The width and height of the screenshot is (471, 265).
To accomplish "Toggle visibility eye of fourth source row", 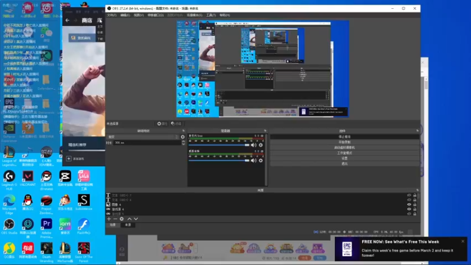I will pos(409,209).
